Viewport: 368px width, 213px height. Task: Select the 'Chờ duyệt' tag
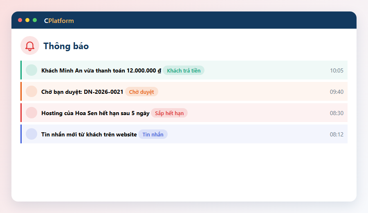coord(141,92)
